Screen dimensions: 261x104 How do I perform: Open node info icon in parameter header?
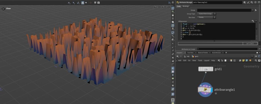255,2
